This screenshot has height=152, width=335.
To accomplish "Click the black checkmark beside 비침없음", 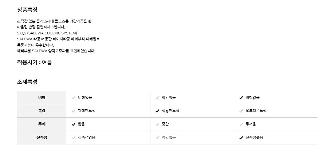I will click(x=241, y=98).
